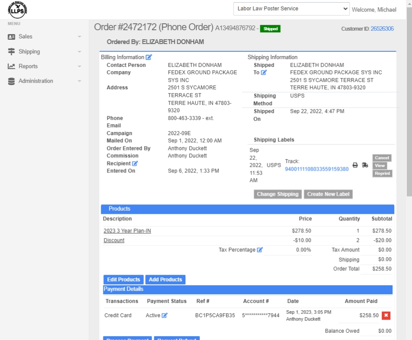
Task: Click the vertical page scrollbar
Action: (409, 99)
